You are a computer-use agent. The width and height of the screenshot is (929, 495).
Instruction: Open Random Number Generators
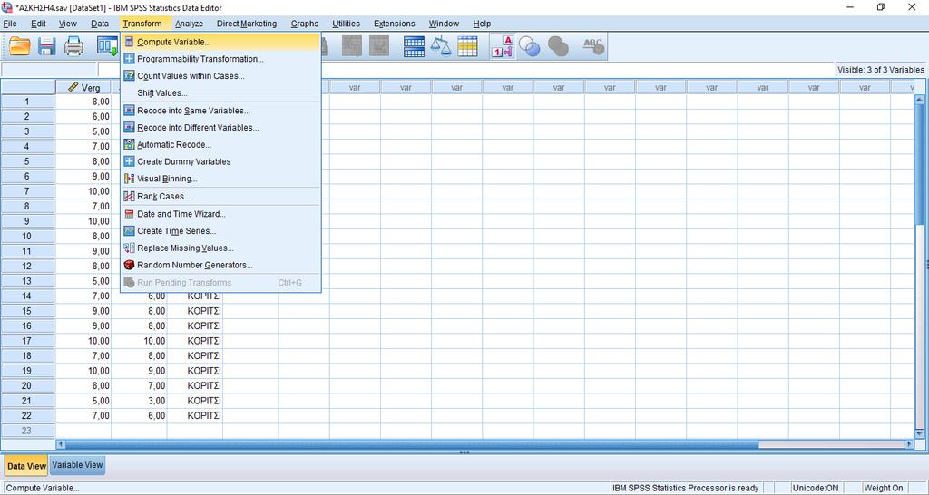221,266
